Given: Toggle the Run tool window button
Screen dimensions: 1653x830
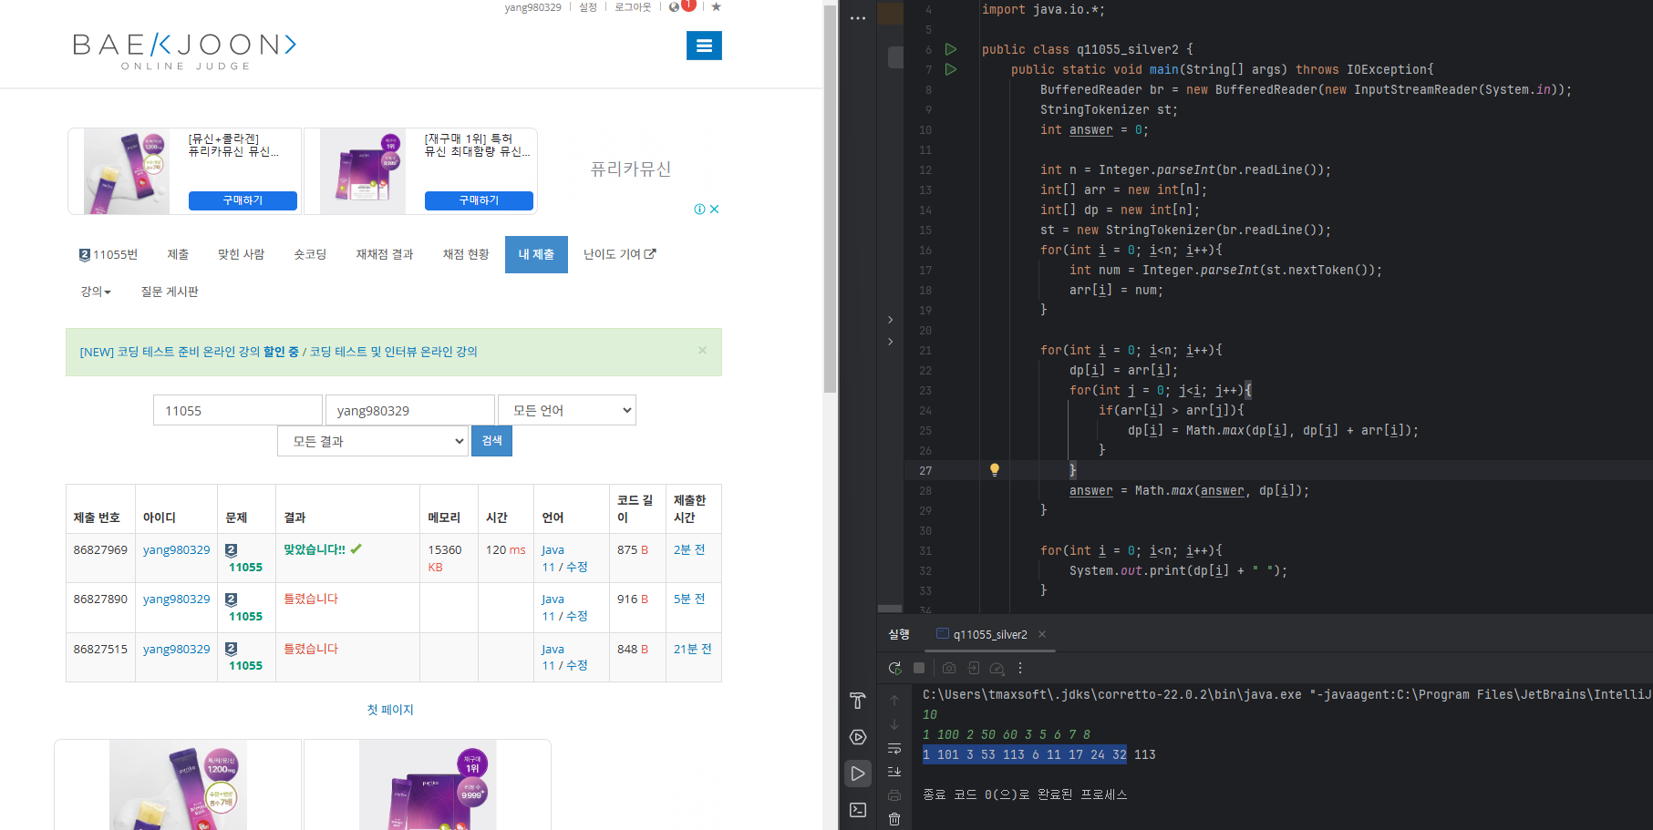Looking at the screenshot, I should 858,774.
